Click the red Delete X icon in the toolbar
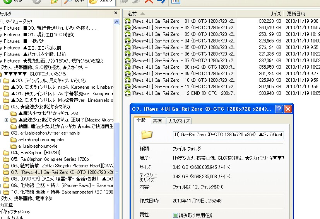 tap(149, 2)
